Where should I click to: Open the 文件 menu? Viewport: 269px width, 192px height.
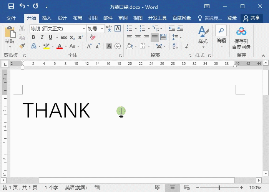pyautogui.click(x=11, y=18)
